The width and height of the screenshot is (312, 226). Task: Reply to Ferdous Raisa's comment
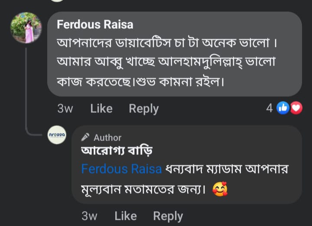click(143, 108)
